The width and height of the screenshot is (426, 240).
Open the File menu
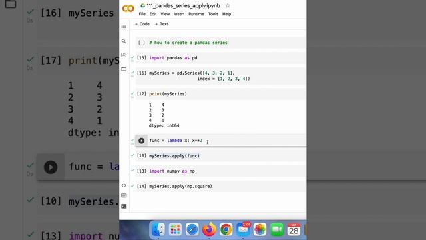pyautogui.click(x=142, y=14)
